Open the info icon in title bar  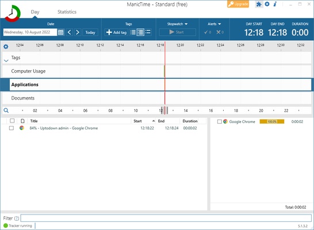tap(275, 4)
